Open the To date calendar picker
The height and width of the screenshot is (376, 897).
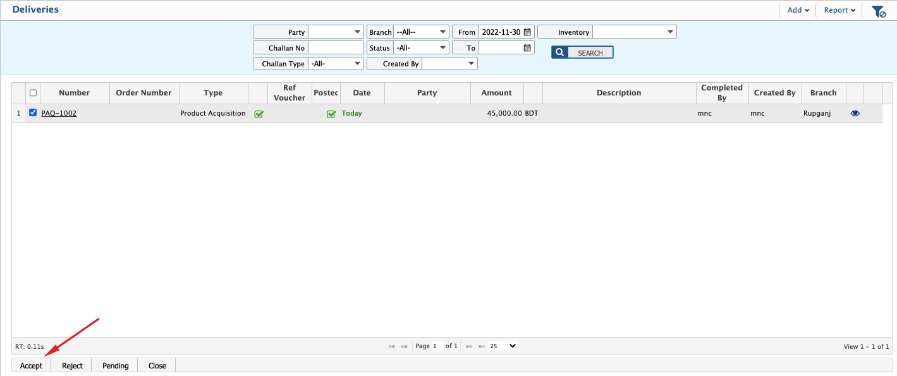pyautogui.click(x=527, y=48)
